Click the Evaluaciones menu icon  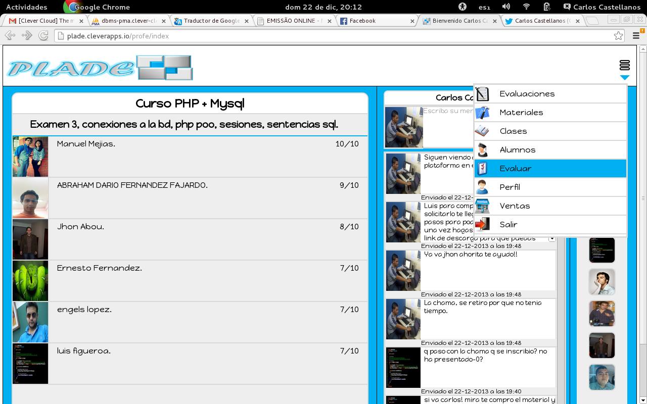click(482, 93)
